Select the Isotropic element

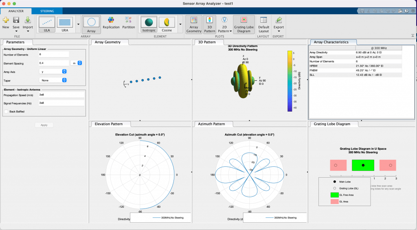149,24
